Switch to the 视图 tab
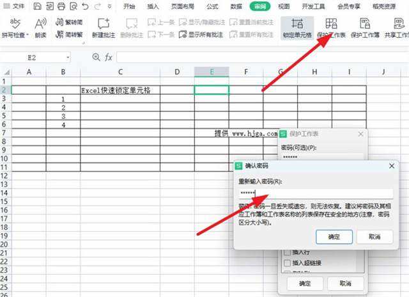Screen dimensions: 409x297 point(284,6)
